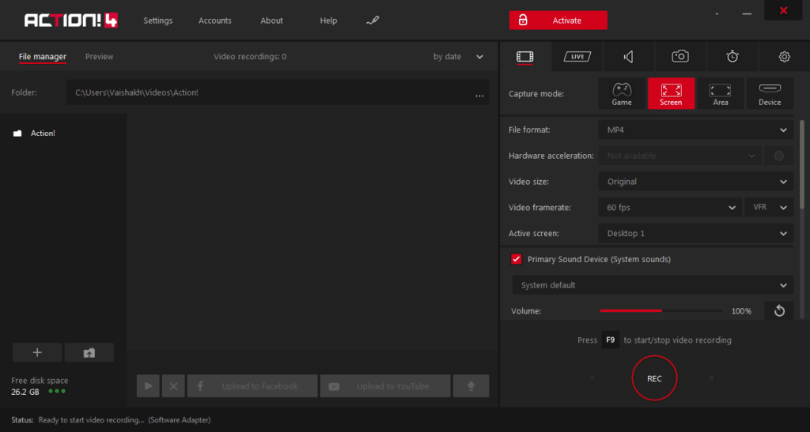The width and height of the screenshot is (810, 432).
Task: Open the LIVE streaming tab
Action: [x=577, y=57]
